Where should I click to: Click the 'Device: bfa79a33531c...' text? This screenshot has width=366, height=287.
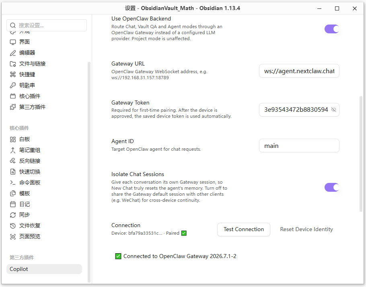(137, 233)
